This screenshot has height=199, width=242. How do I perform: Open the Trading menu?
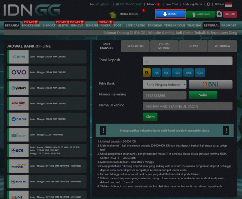coord(194,26)
